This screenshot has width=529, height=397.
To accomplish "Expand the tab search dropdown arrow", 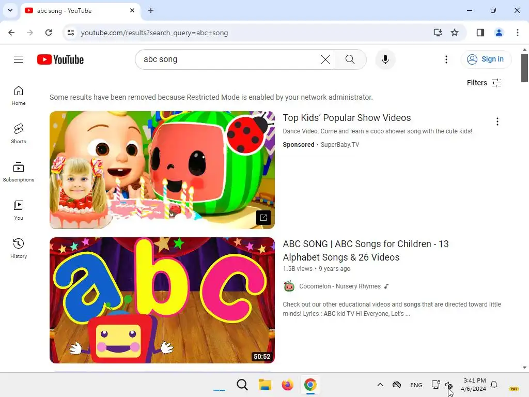I will (10, 10).
